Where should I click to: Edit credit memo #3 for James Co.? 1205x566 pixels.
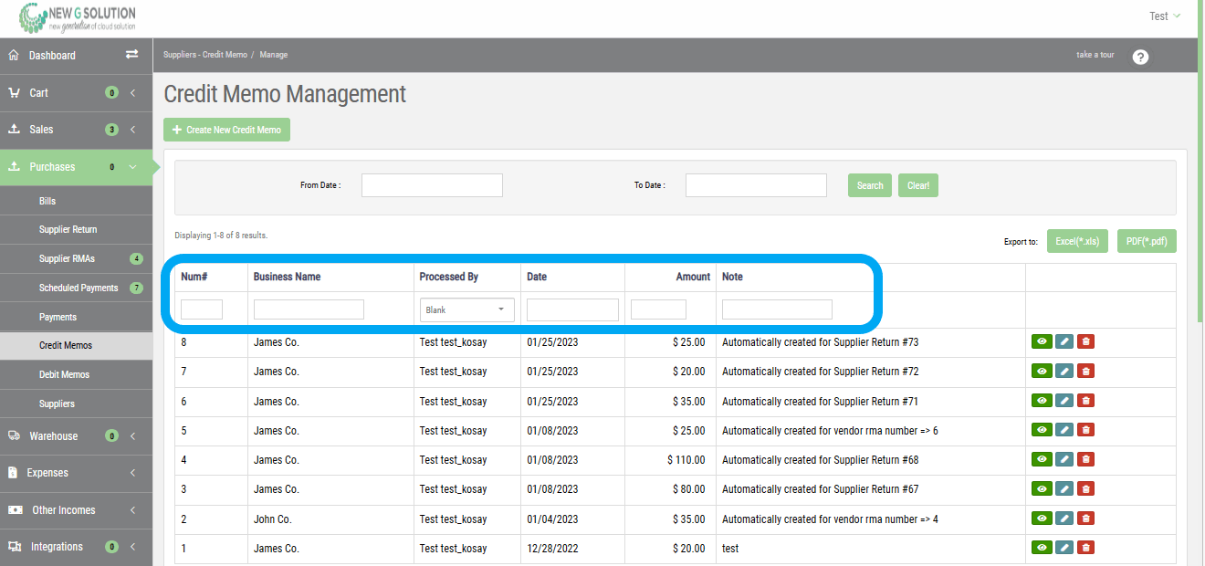pos(1064,488)
